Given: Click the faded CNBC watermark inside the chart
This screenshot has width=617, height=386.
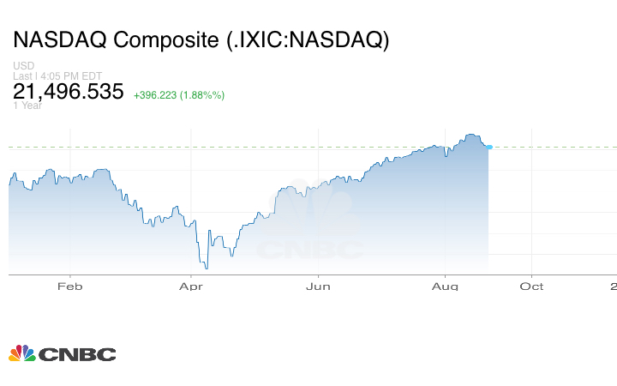Looking at the screenshot, I should coord(310,250).
